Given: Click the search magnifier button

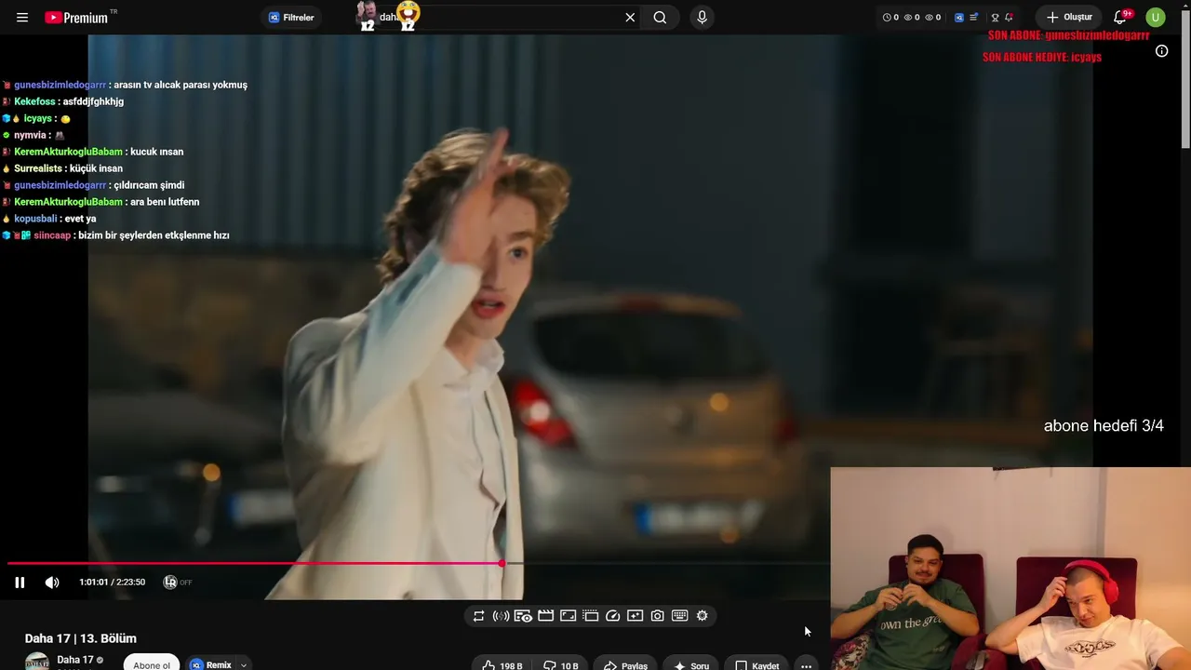Looking at the screenshot, I should pos(660,18).
